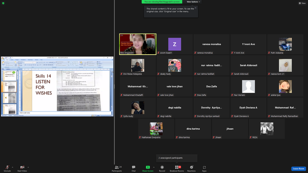Select first slide thumbnail in shared PowerPoint
The width and height of the screenshot is (308, 173).
pyautogui.click(x=10, y=76)
